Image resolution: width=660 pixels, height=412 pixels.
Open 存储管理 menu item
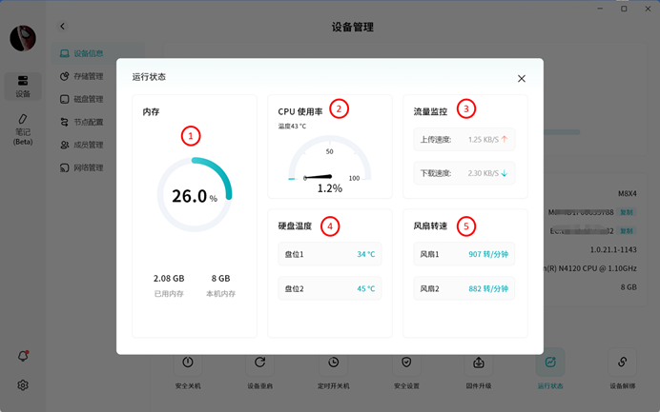point(88,76)
